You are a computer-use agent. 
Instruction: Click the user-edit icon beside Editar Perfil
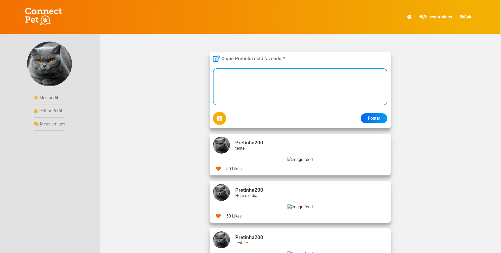pyautogui.click(x=36, y=110)
